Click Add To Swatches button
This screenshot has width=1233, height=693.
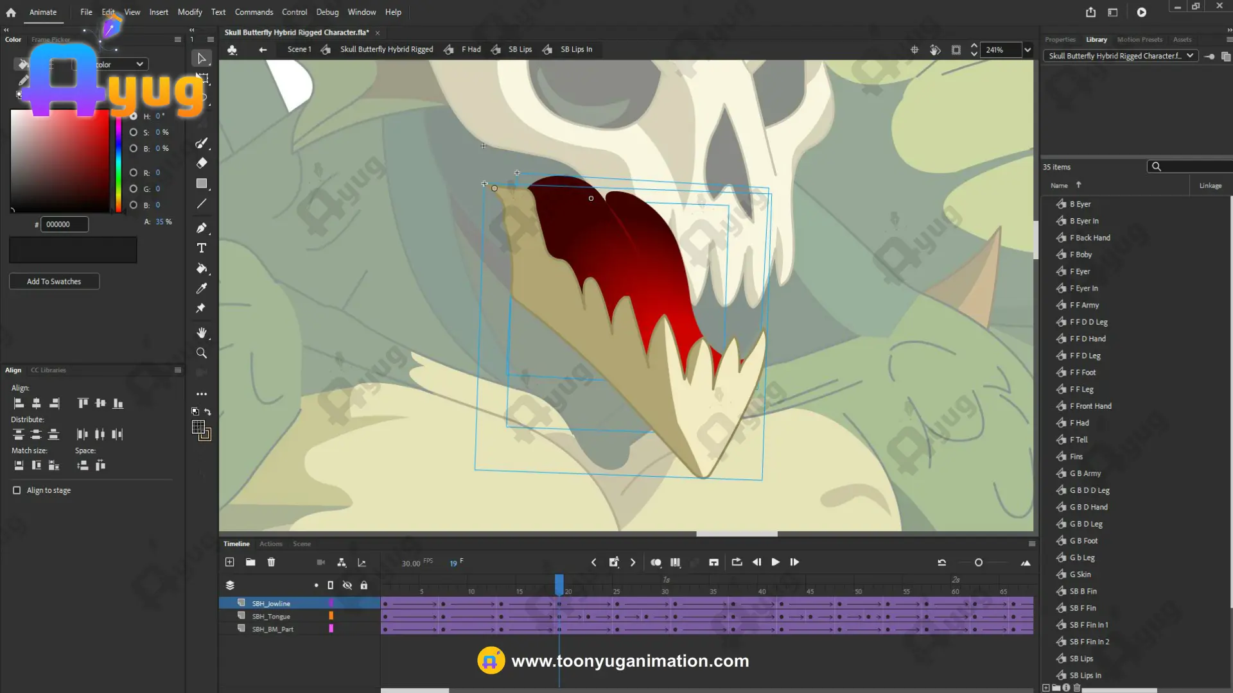[x=54, y=281]
